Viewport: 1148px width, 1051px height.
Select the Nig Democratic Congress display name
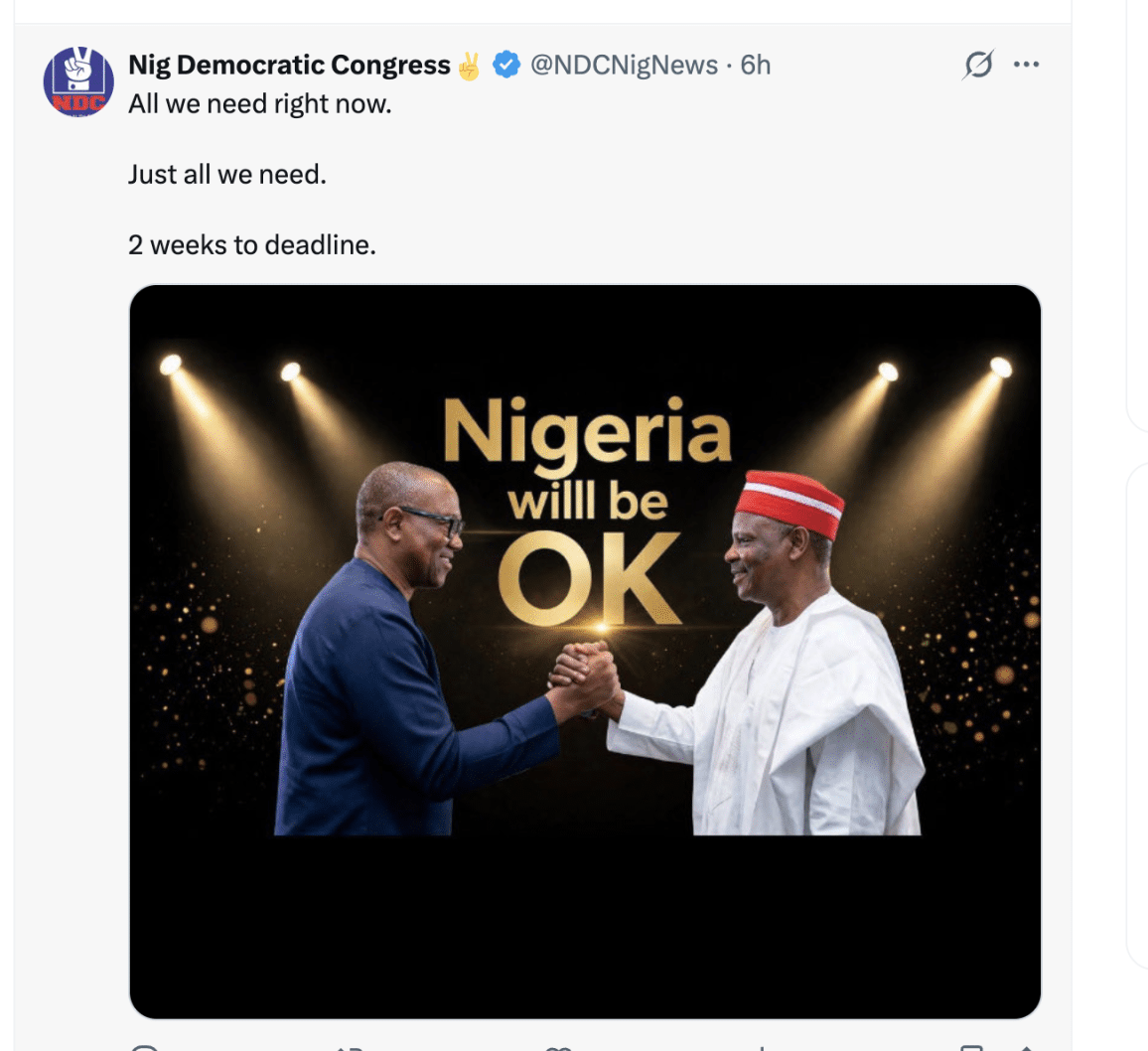pyautogui.click(x=288, y=64)
